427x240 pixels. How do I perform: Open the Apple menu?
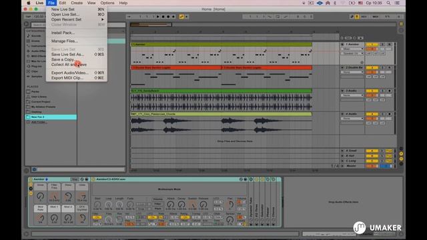[x=29, y=3]
